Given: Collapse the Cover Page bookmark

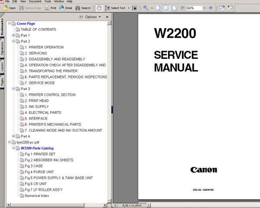Looking at the screenshot, I should [10, 23].
